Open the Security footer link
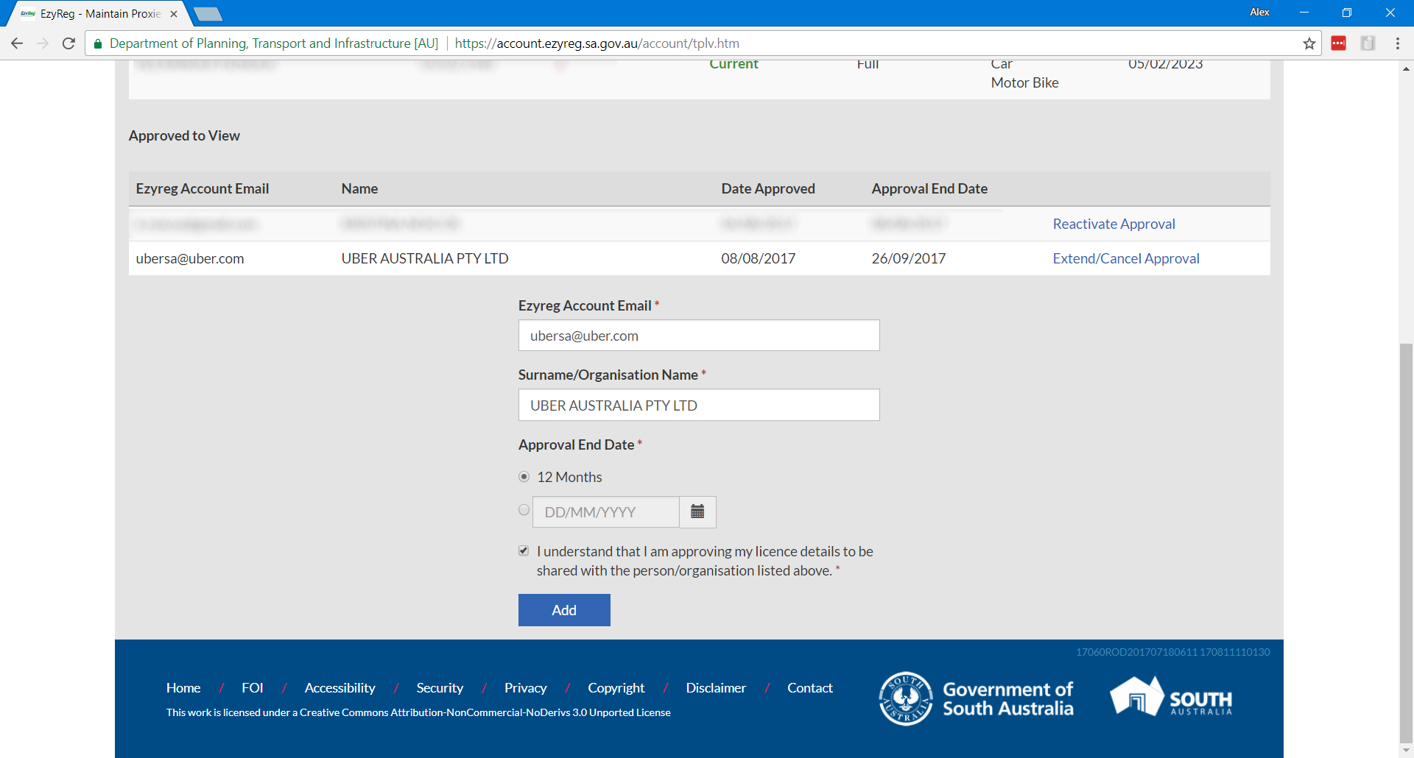This screenshot has width=1414, height=758. pos(440,687)
